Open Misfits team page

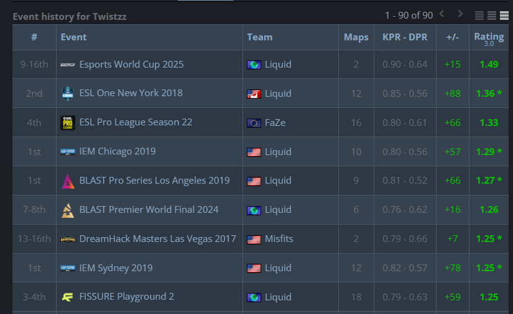279,239
